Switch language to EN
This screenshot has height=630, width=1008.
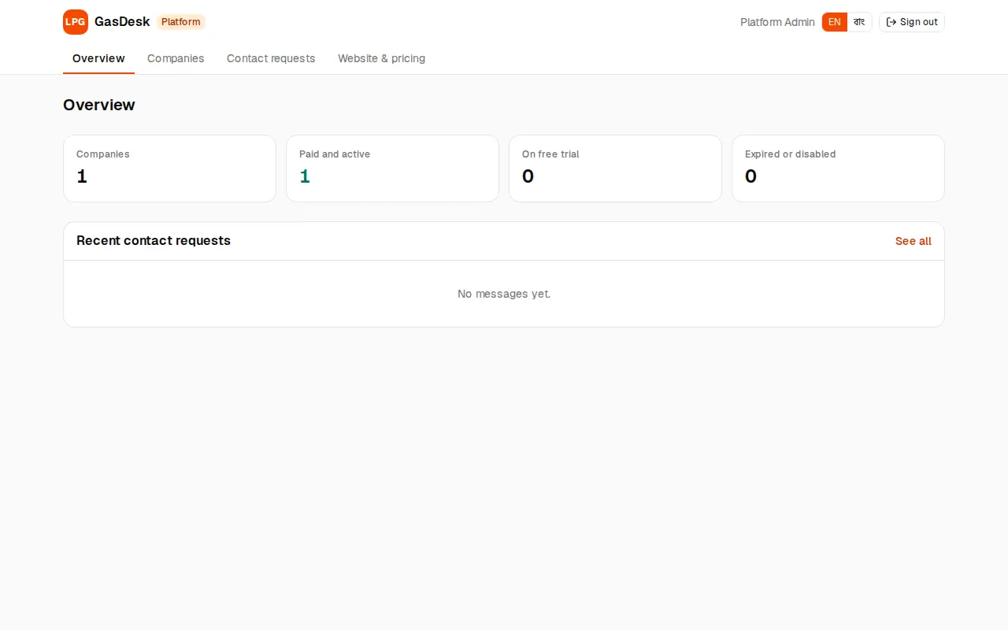[835, 22]
